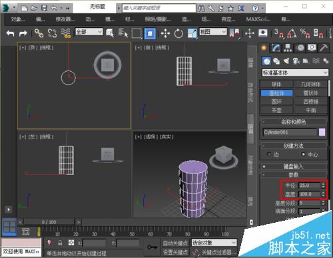Viewport: 333px width, 258px height.
Task: Open a file with the folder icon
Action: click(34, 8)
